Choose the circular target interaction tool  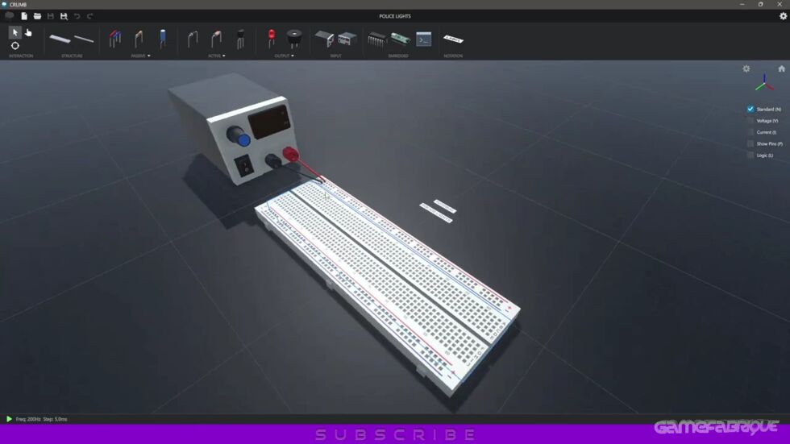pos(15,46)
